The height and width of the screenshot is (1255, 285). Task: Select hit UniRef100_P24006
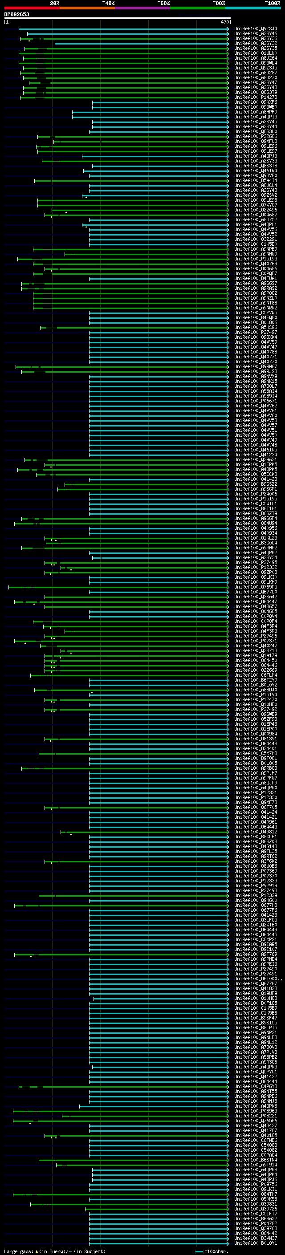pyautogui.click(x=255, y=494)
